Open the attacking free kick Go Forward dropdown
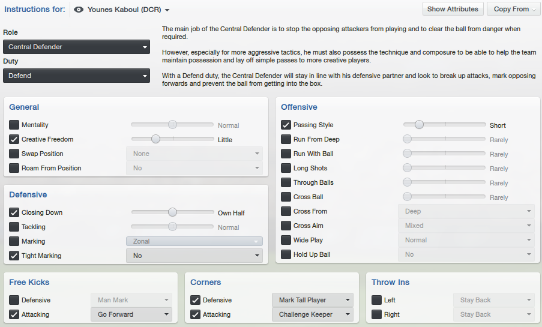 click(131, 314)
